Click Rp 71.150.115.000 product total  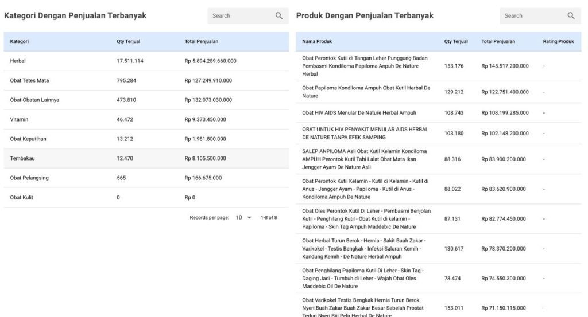504,308
